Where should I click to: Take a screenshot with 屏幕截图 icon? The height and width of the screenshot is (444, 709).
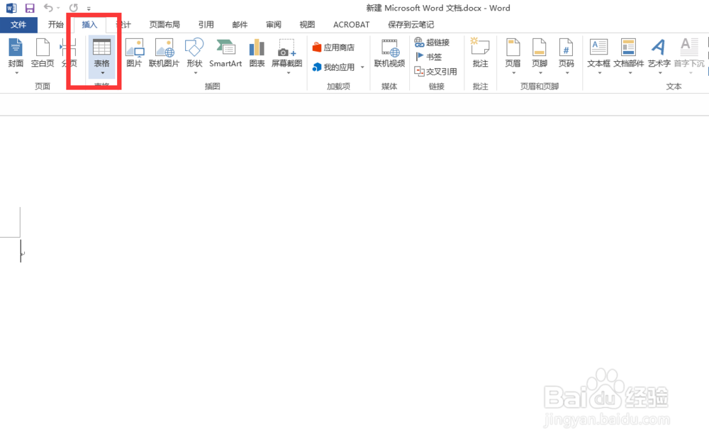tap(286, 53)
